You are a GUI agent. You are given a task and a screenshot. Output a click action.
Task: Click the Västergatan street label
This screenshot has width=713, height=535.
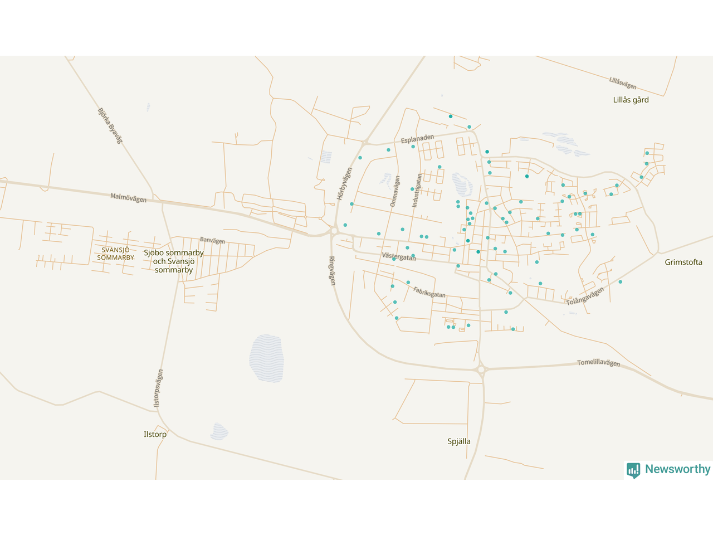point(399,257)
